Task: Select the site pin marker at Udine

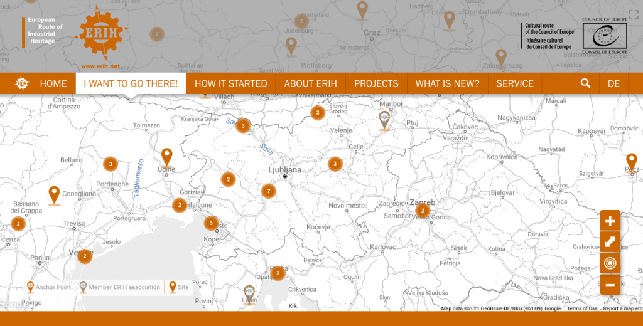Action: click(x=166, y=156)
